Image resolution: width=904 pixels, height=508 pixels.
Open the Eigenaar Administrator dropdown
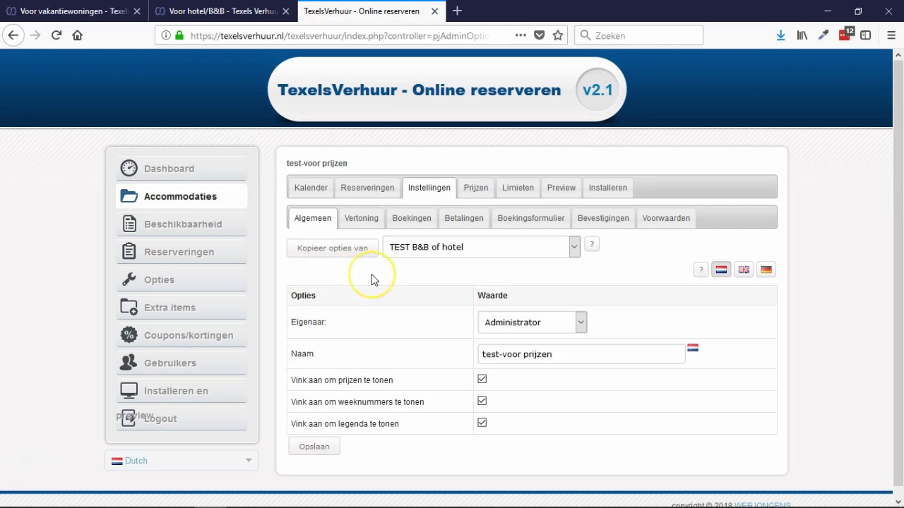click(533, 322)
